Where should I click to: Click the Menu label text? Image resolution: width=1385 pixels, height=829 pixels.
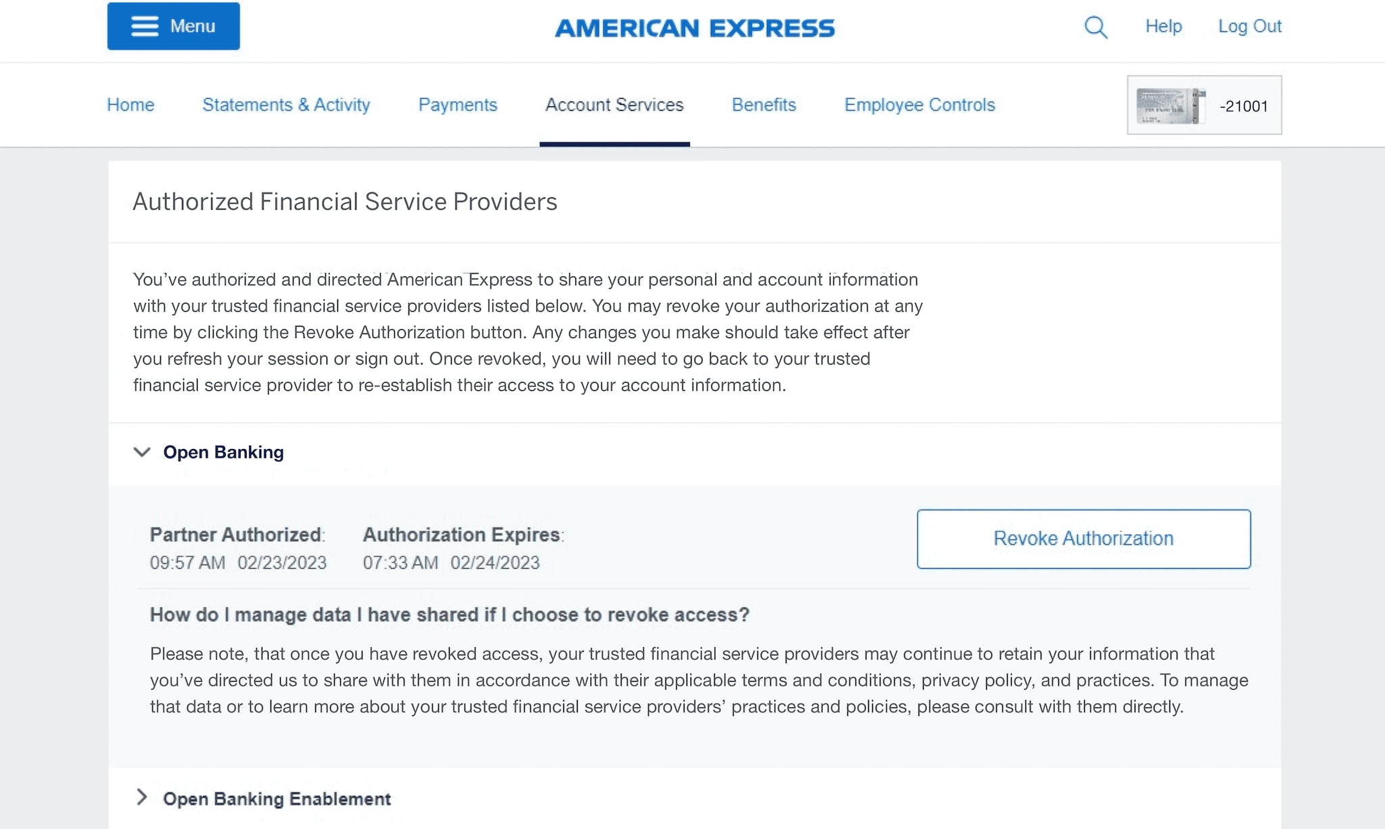pyautogui.click(x=193, y=26)
